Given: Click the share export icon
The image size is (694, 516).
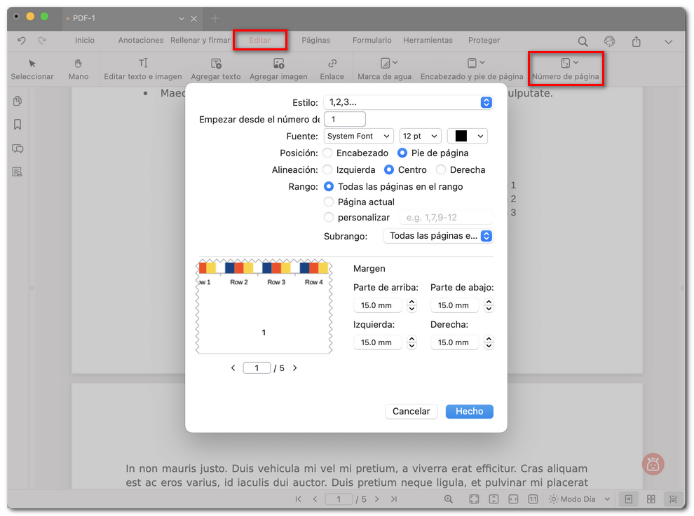Looking at the screenshot, I should pos(637,41).
